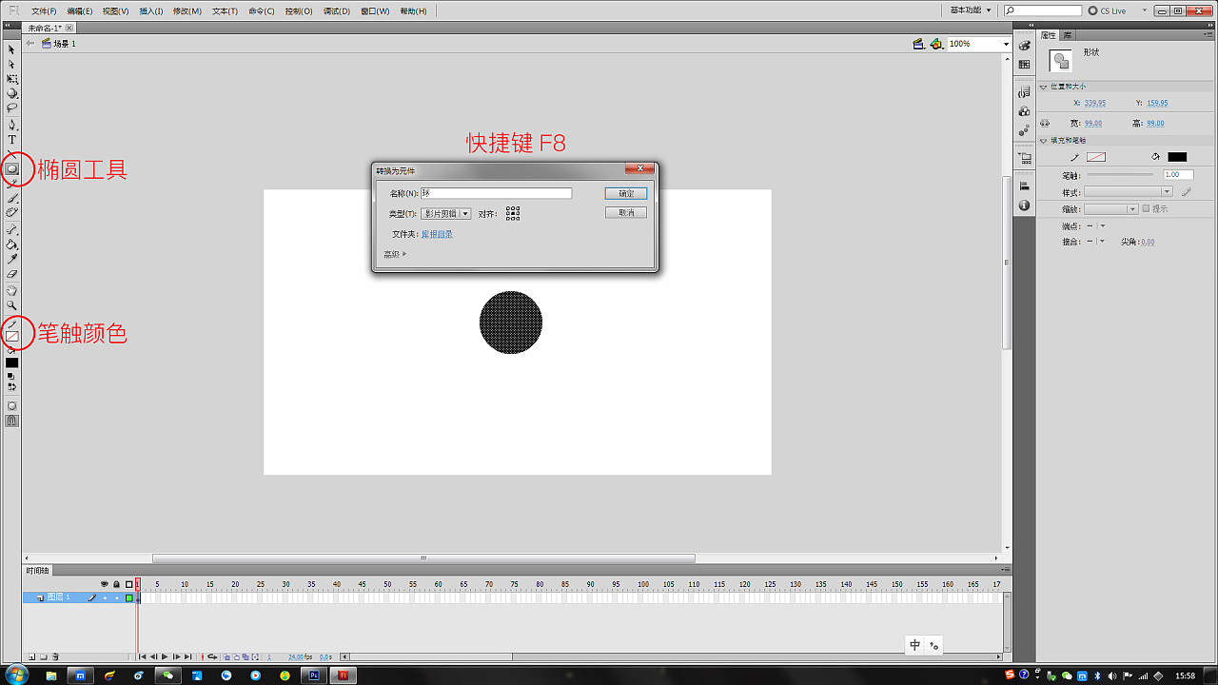The width and height of the screenshot is (1218, 685).
Task: Click the new layer icon in timeline
Action: coord(31,656)
